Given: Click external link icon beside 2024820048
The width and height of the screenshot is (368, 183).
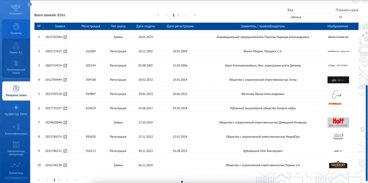Looking at the screenshot, I should 65,122.
